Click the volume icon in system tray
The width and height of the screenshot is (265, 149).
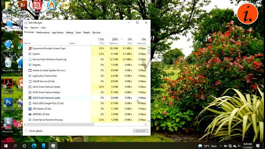tap(239, 146)
